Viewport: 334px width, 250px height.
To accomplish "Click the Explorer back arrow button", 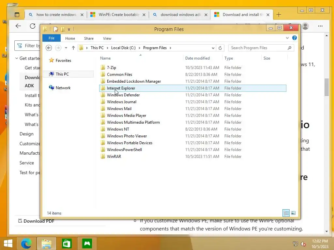I will click(49, 48).
